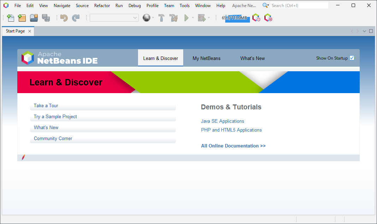The height and width of the screenshot is (224, 377).
Task: Open Java SE Applications tutorials link
Action: click(223, 121)
